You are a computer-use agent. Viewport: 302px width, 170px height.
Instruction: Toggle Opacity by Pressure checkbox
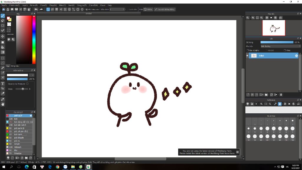click(x=27, y=84)
